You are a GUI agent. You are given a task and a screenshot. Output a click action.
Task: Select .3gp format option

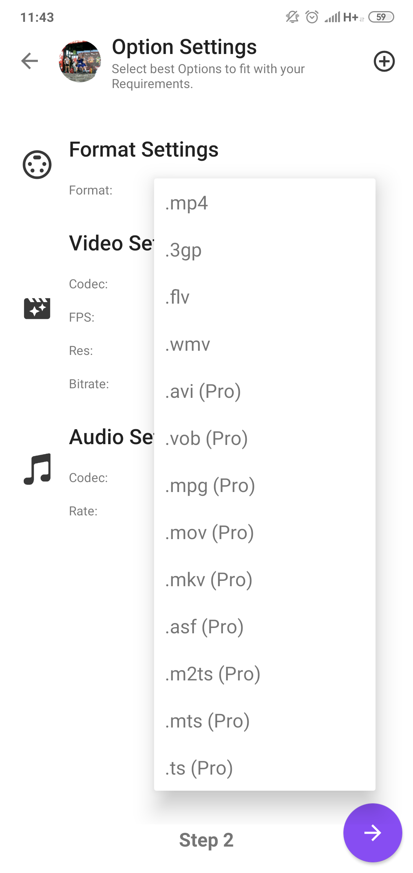(265, 250)
